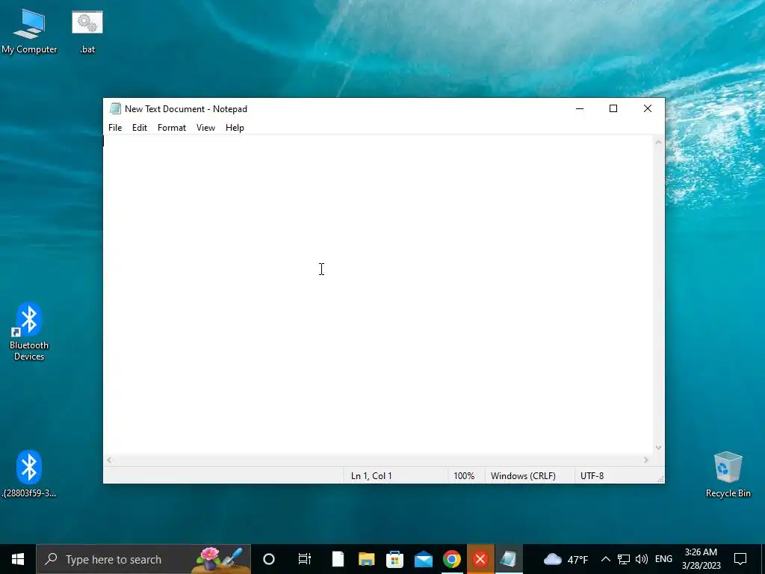Image resolution: width=765 pixels, height=574 pixels.
Task: Open the clock showing 3:26 AM
Action: [x=701, y=559]
